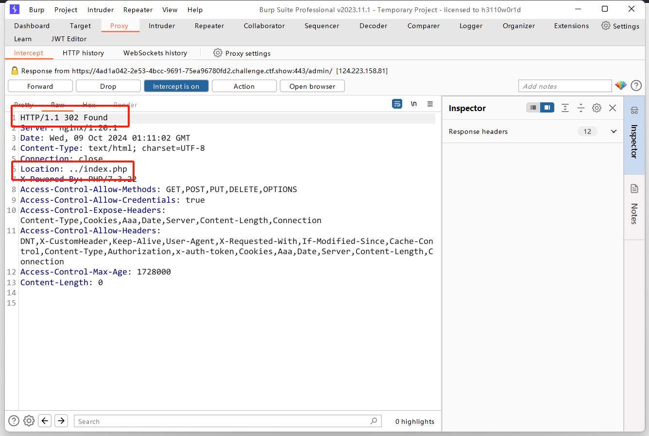Go to previous search match arrow

[45, 421]
